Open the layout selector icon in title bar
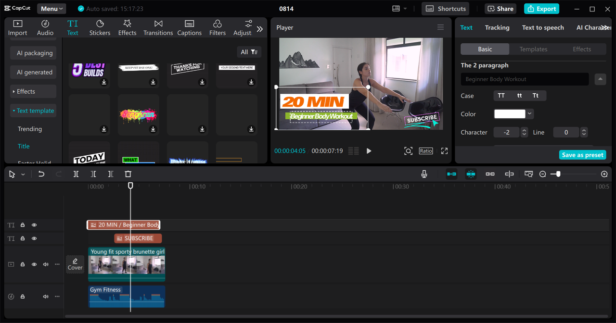Image resolution: width=616 pixels, height=323 pixels. (x=396, y=9)
